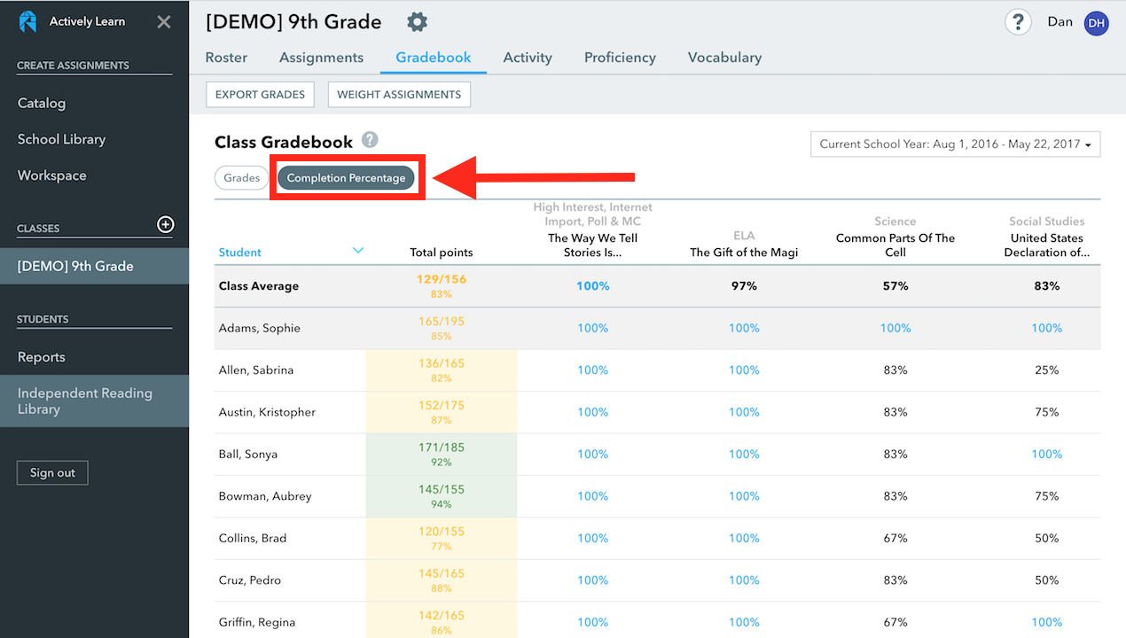Click the Dan username label

[x=1060, y=22]
